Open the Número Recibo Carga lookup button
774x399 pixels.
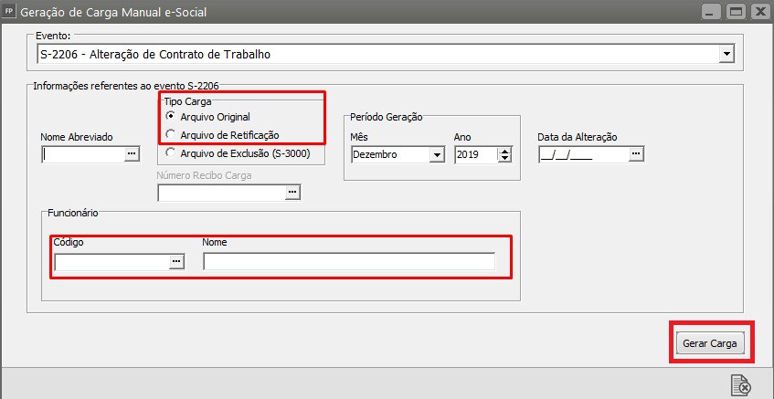tap(293, 193)
